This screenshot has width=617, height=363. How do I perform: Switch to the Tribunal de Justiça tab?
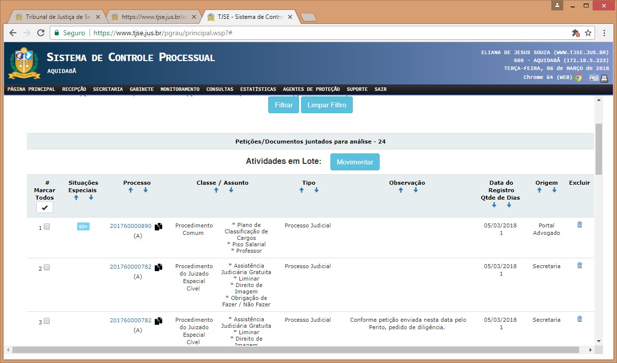tap(55, 17)
